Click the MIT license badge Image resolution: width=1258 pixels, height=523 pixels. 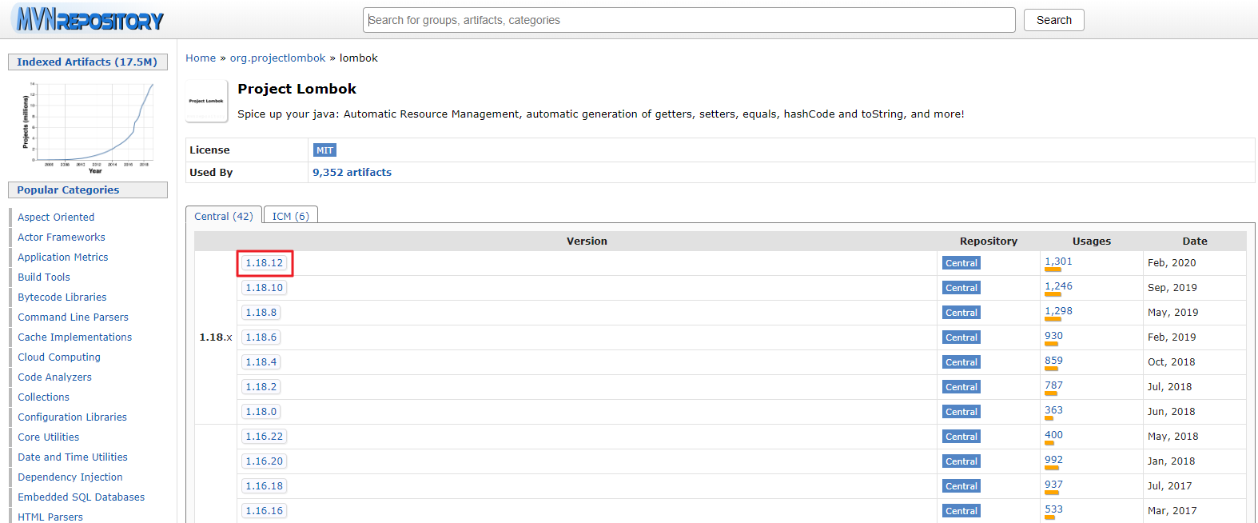coord(324,150)
